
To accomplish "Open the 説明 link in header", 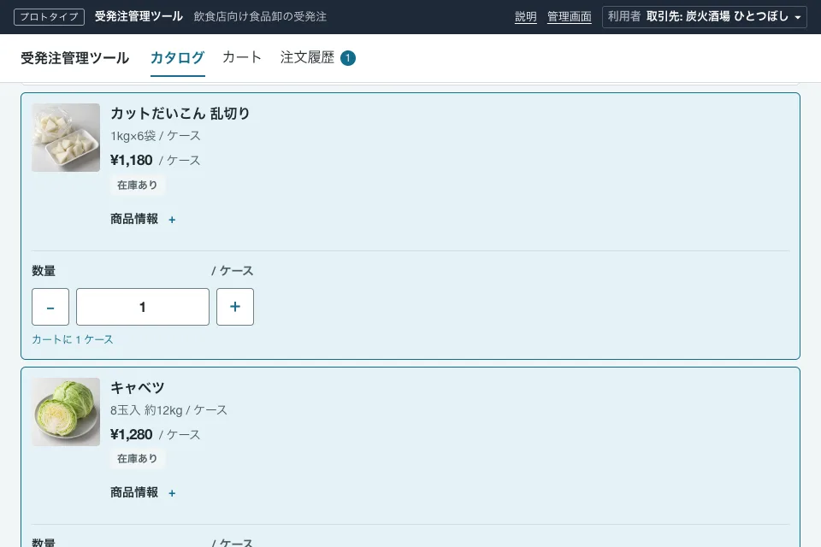I will 526,17.
